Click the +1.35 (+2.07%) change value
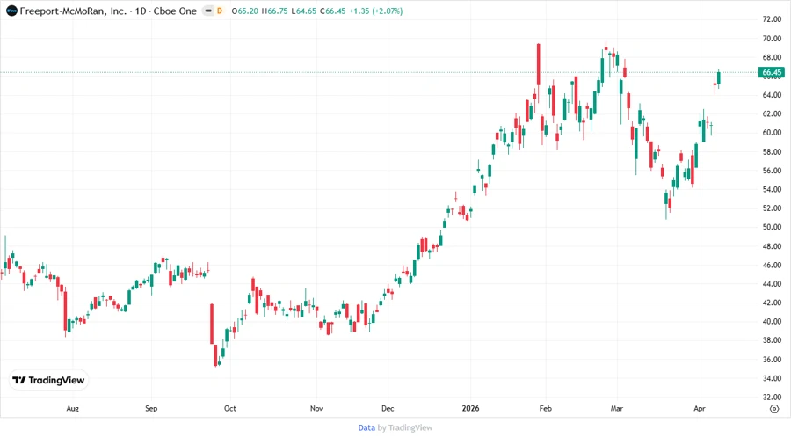This screenshot has width=791, height=438. [x=376, y=11]
